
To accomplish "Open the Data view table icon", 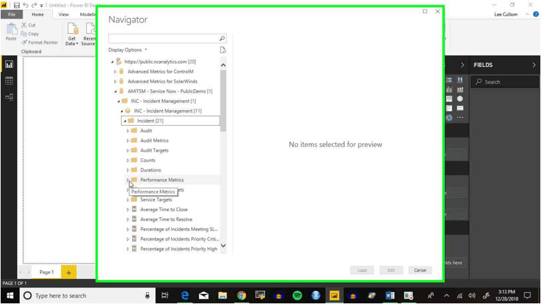I will click(x=9, y=81).
